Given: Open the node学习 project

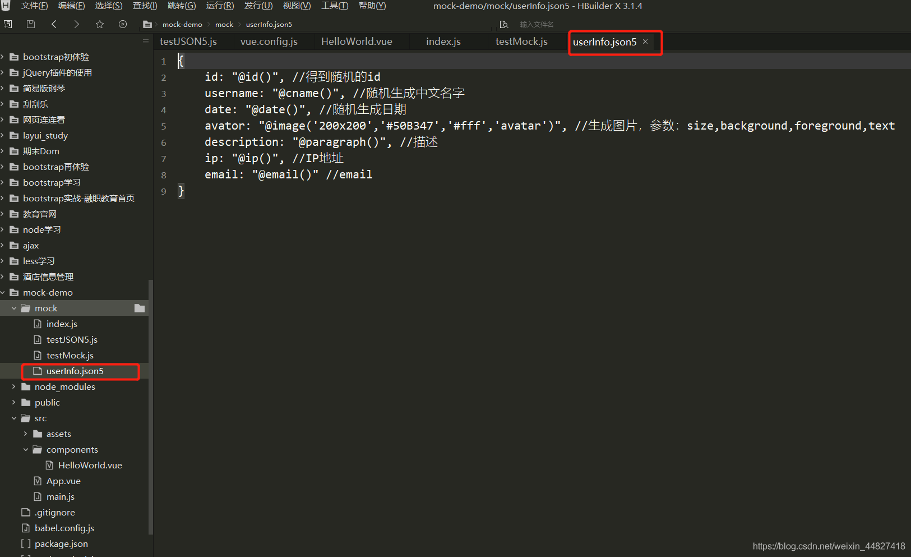Looking at the screenshot, I should pyautogui.click(x=42, y=229).
